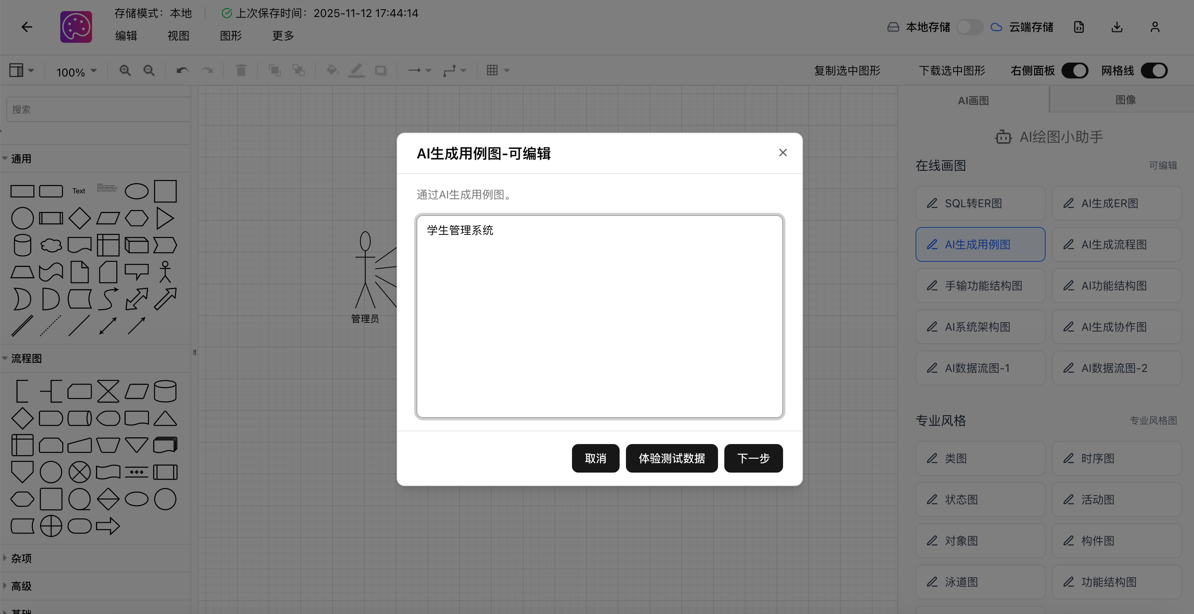This screenshot has height=614, width=1194.
Task: Expand the 杂项 shape category
Action: coord(21,558)
